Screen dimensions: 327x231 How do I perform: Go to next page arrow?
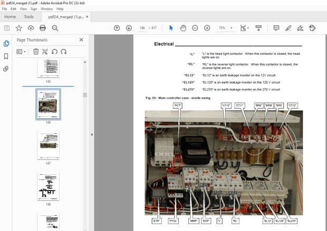point(129,28)
